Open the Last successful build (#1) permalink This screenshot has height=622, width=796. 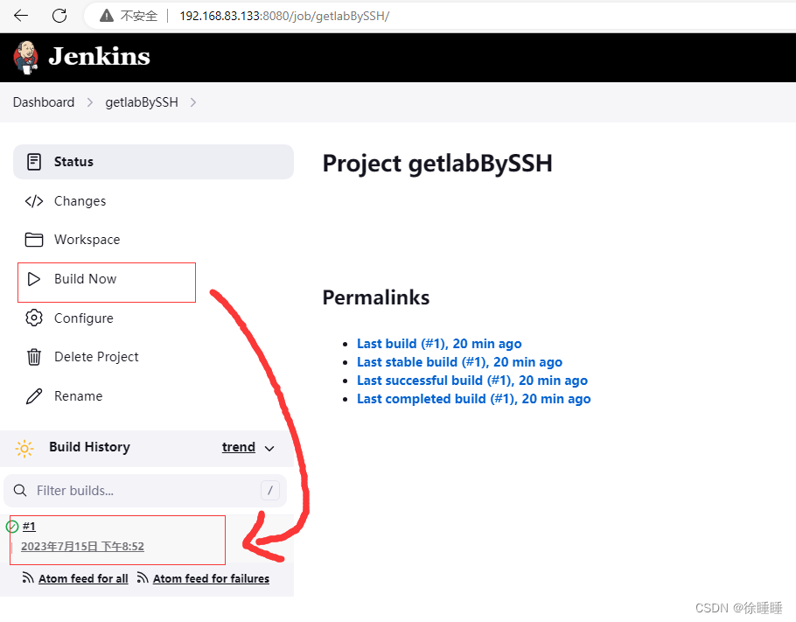[472, 381]
